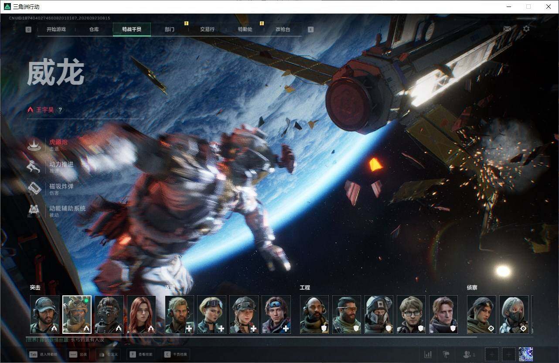Screen dimensions: 559x363
Task: Open the mail envelope icon
Action: click(507, 29)
